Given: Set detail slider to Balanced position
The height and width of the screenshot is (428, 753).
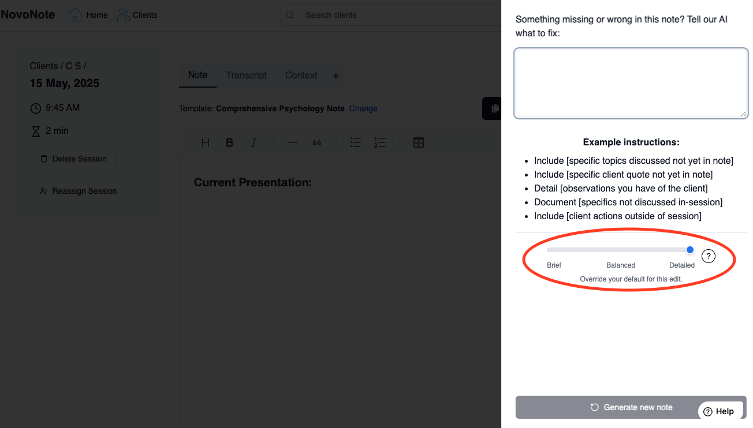Looking at the screenshot, I should pyautogui.click(x=621, y=250).
